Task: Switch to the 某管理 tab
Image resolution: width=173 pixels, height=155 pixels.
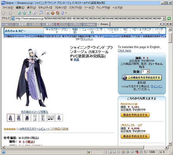Action: 21,25
